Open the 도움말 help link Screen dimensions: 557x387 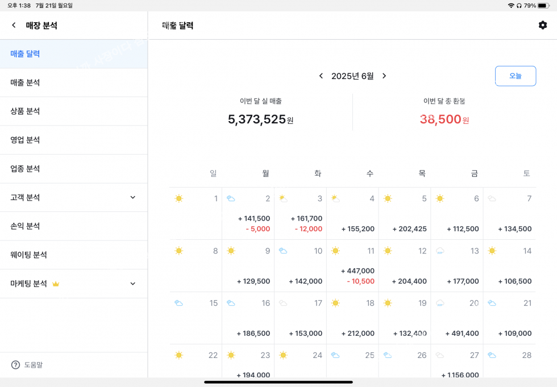(x=34, y=365)
